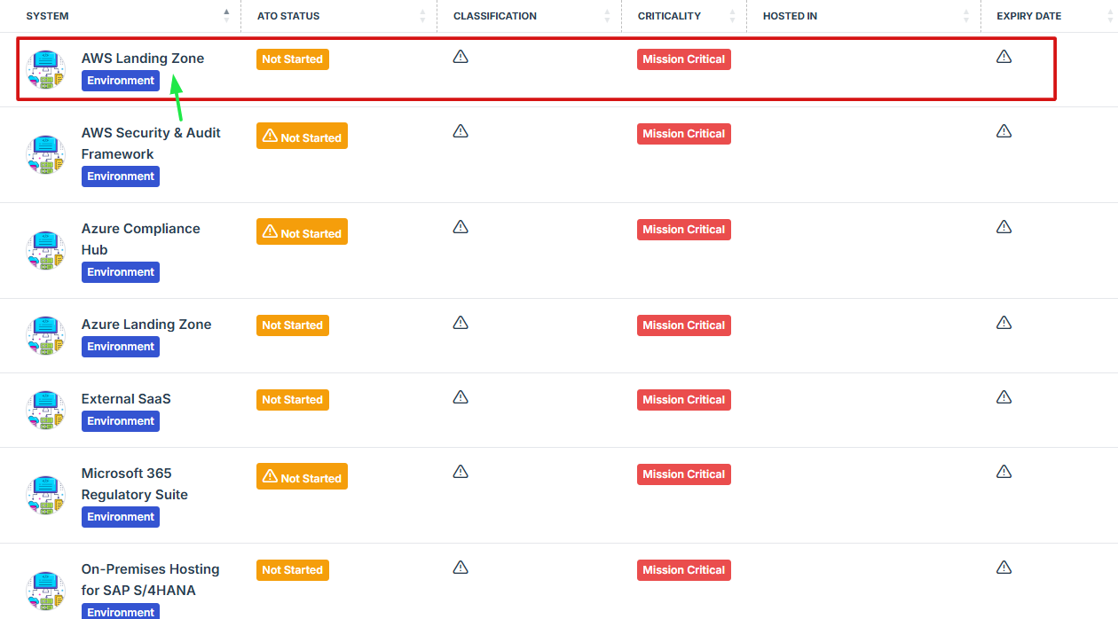Screen dimensions: 1118x619
Task: Click Environment tag under Azure Landing Zone
Action: 121,347
